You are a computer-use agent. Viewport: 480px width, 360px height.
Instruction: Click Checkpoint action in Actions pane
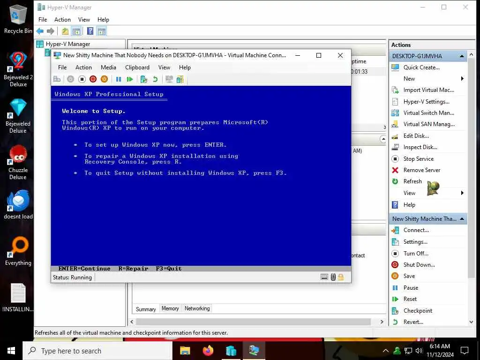coord(418,311)
